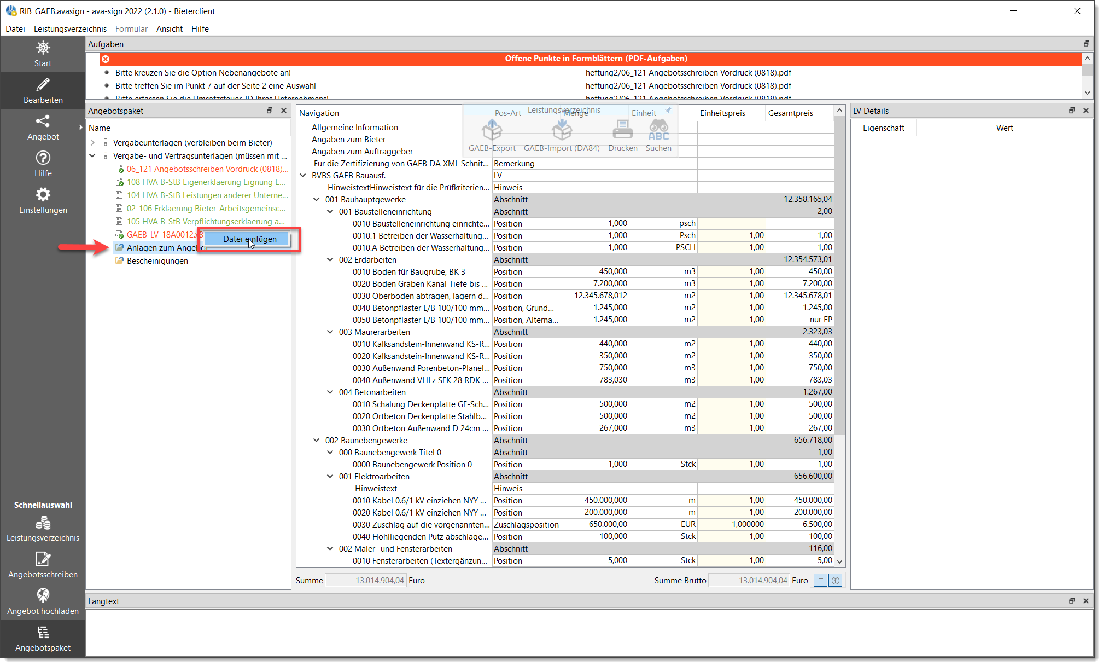Open the Leistungsverzeichnis menu
This screenshot has width=1103, height=666.
point(70,29)
